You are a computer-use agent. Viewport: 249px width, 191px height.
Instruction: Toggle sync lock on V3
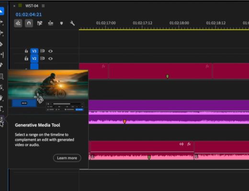[x=42, y=51]
